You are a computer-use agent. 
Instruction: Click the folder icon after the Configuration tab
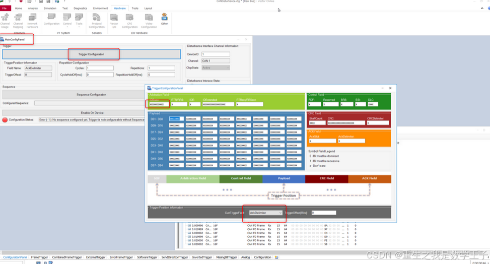point(276,257)
